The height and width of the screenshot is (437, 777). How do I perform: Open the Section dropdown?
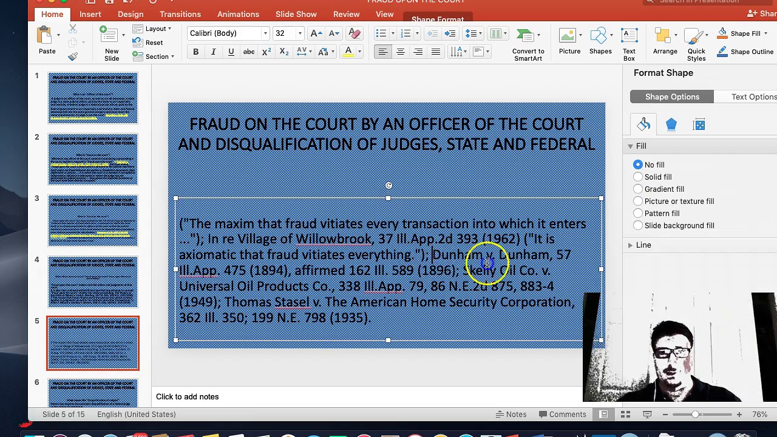154,56
